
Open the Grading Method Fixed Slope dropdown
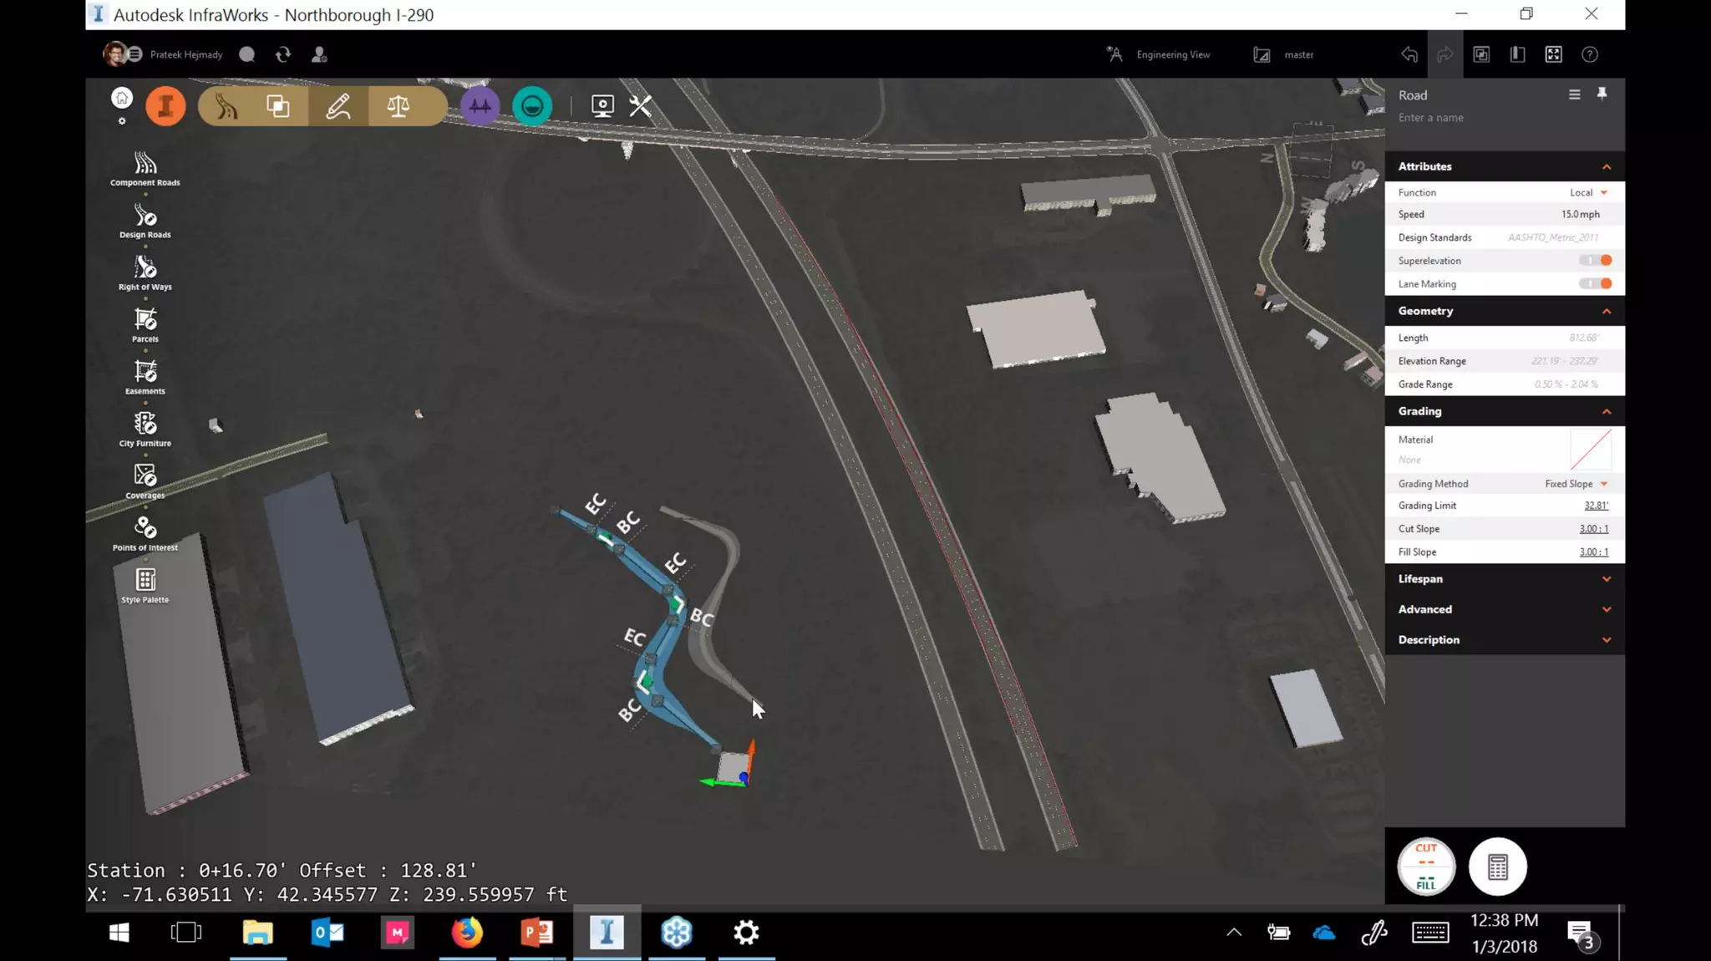click(x=1576, y=484)
